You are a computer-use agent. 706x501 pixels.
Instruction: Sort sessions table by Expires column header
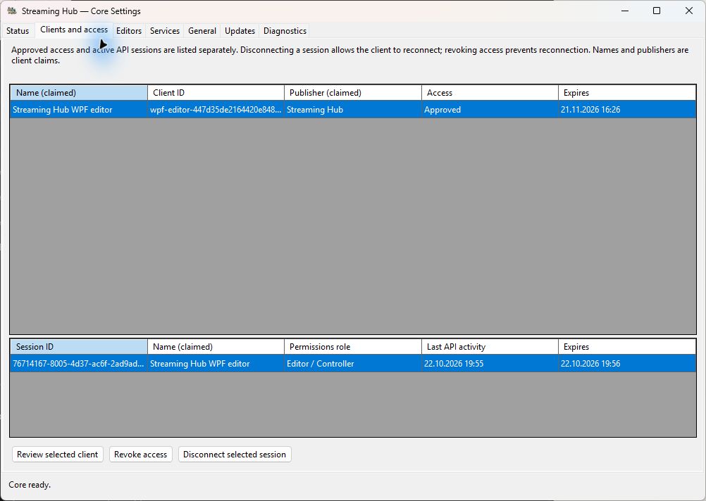pos(627,347)
